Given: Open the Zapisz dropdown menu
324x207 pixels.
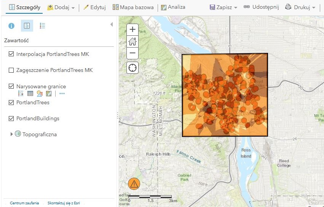Looking at the screenshot, I should click(x=223, y=8).
